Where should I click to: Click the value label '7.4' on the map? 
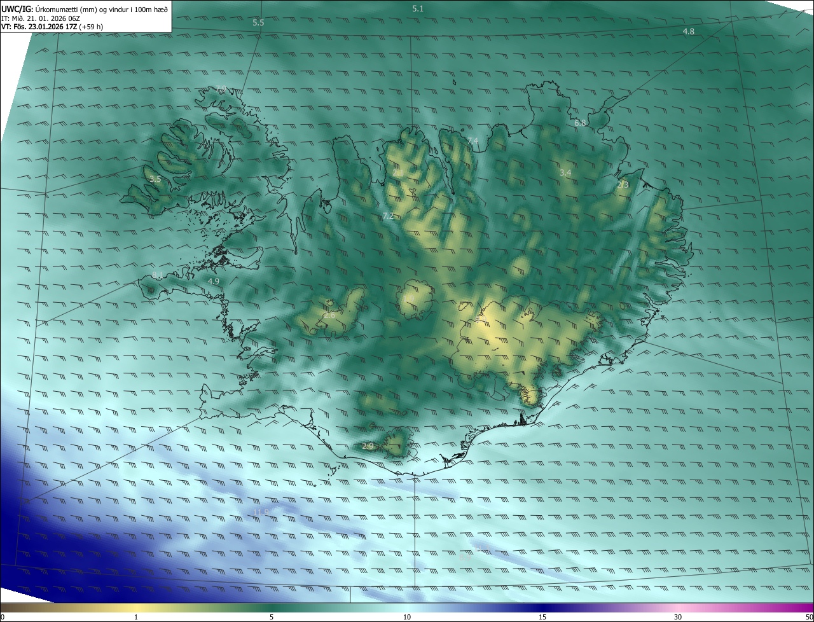tap(473, 141)
